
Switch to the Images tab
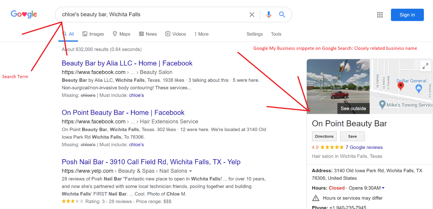93,34
